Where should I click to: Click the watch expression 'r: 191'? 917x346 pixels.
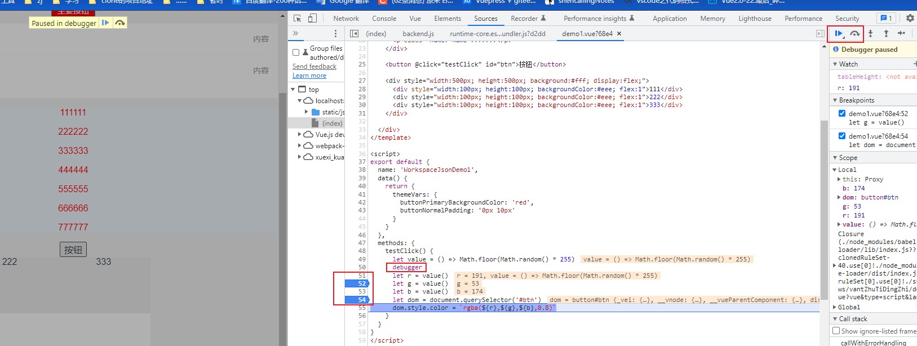tap(848, 88)
